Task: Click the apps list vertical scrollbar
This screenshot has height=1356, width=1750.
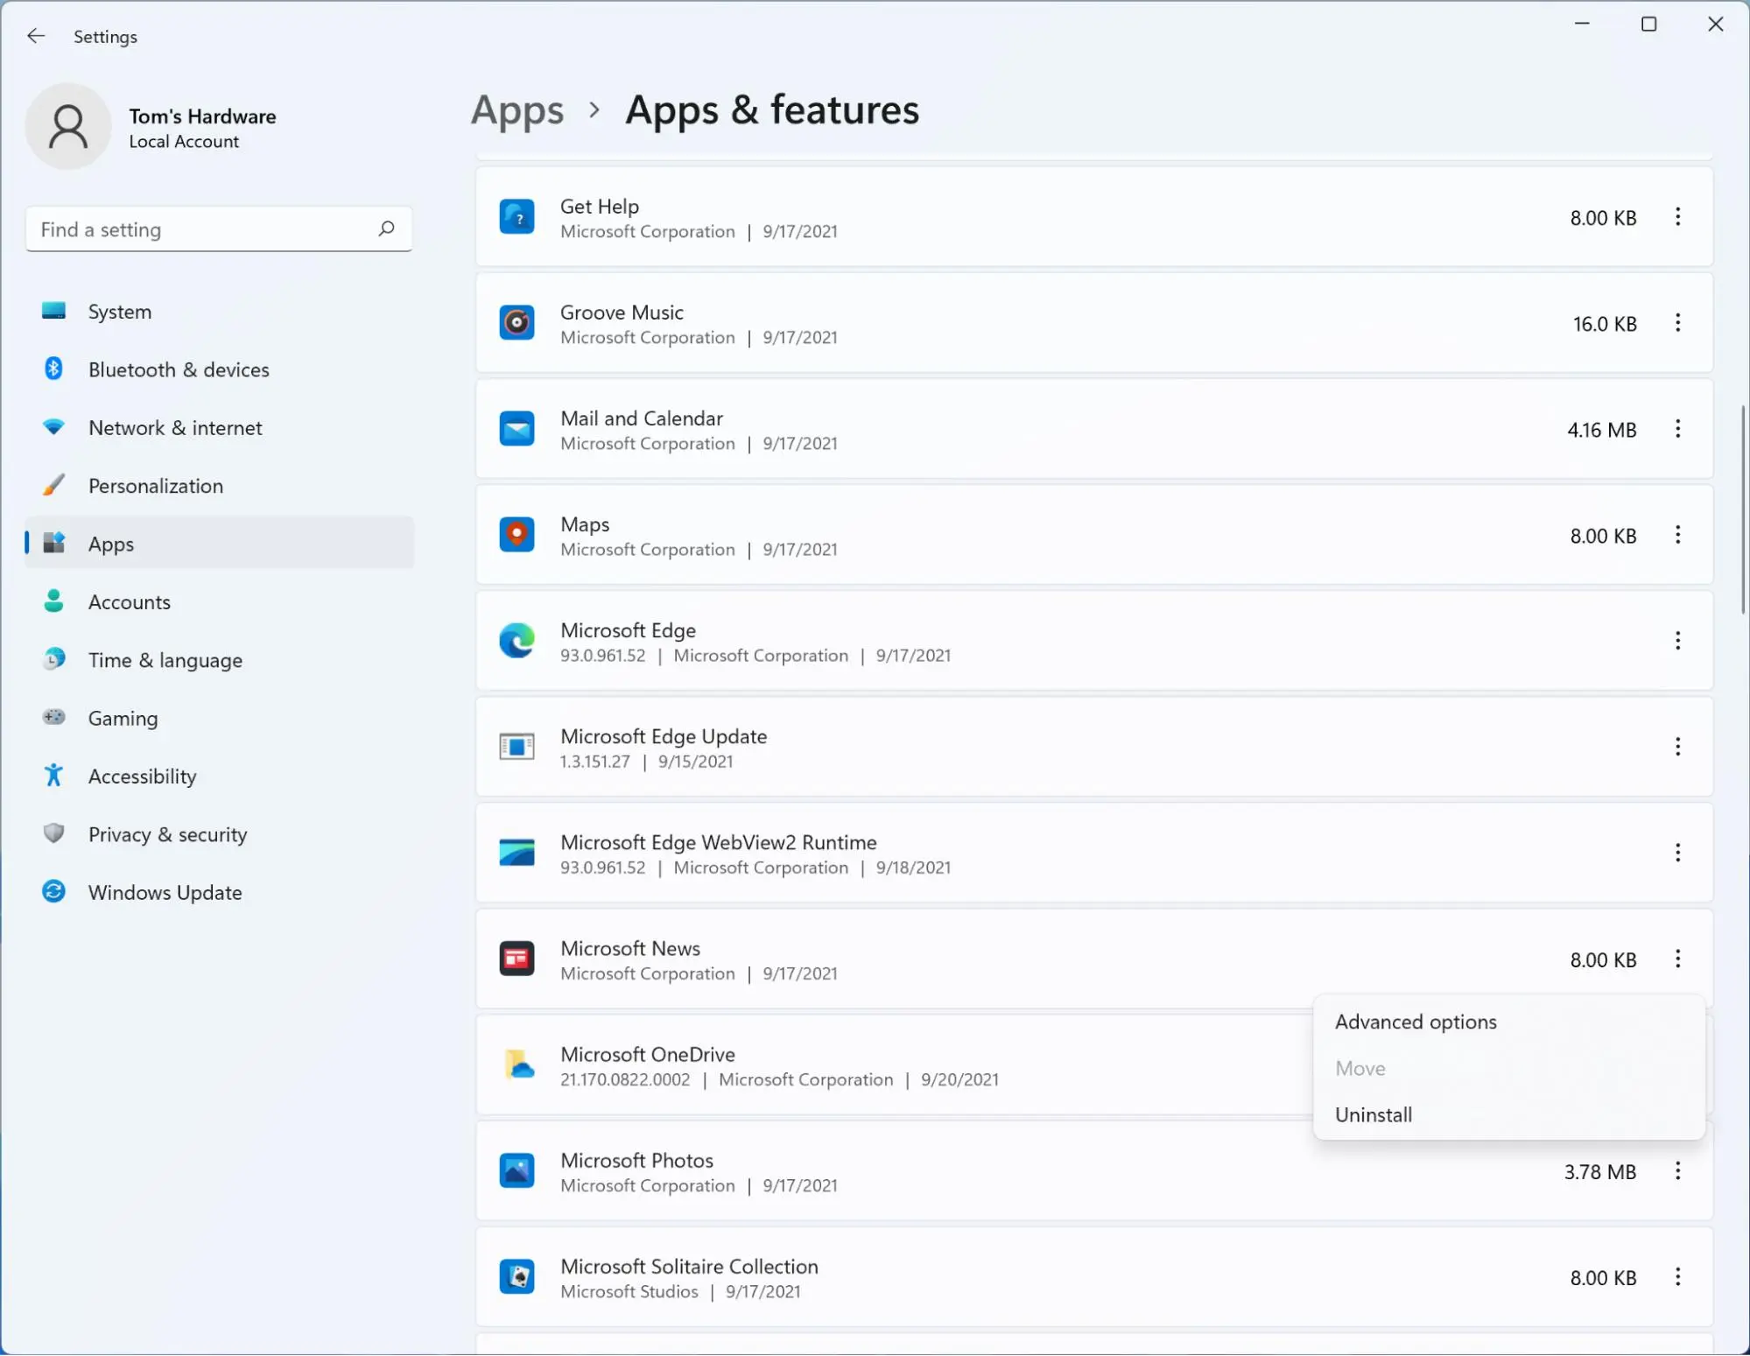Action: click(1742, 509)
